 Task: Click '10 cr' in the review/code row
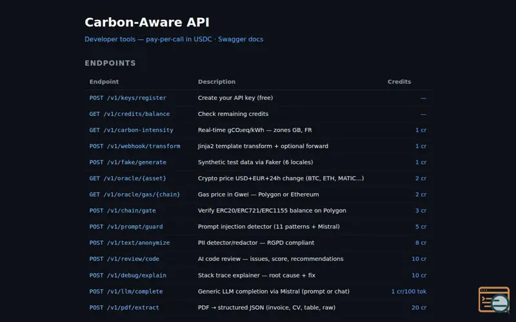coord(419,259)
